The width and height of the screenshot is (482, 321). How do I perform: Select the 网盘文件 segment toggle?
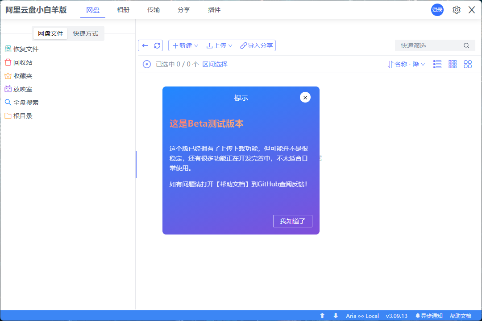tap(50, 33)
